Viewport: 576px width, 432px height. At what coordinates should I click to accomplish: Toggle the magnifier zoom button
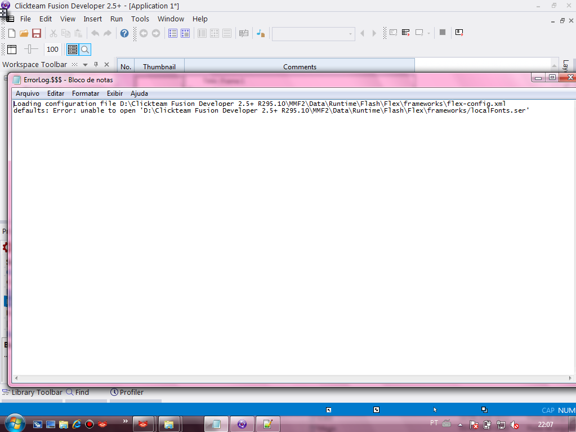tap(85, 50)
